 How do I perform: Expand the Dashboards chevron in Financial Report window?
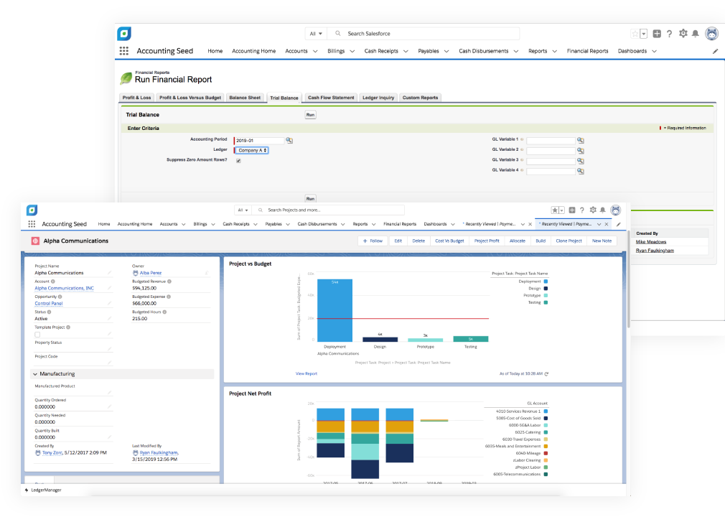(x=654, y=51)
